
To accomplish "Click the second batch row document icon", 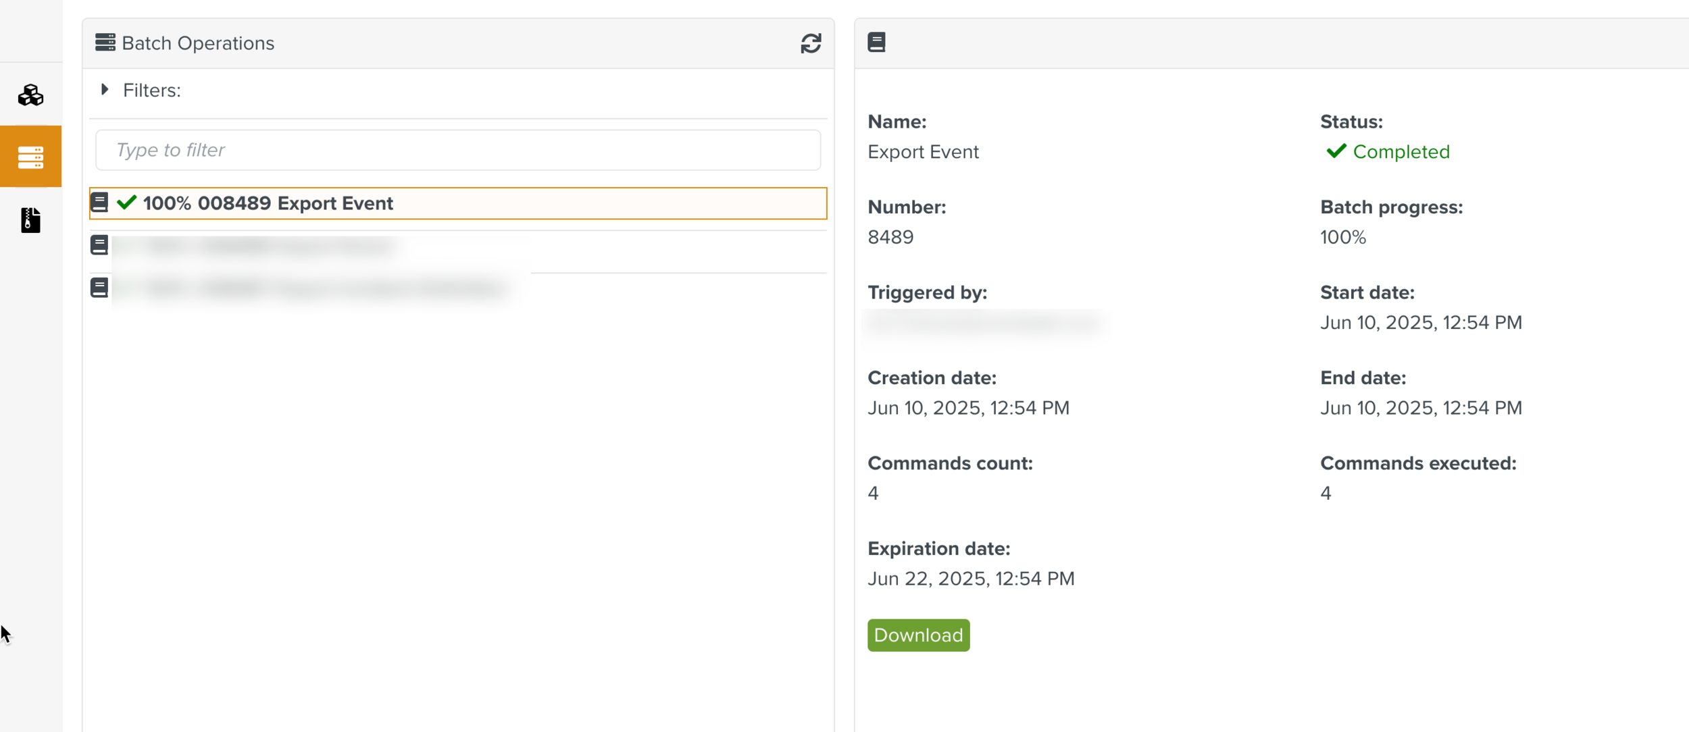I will (99, 245).
